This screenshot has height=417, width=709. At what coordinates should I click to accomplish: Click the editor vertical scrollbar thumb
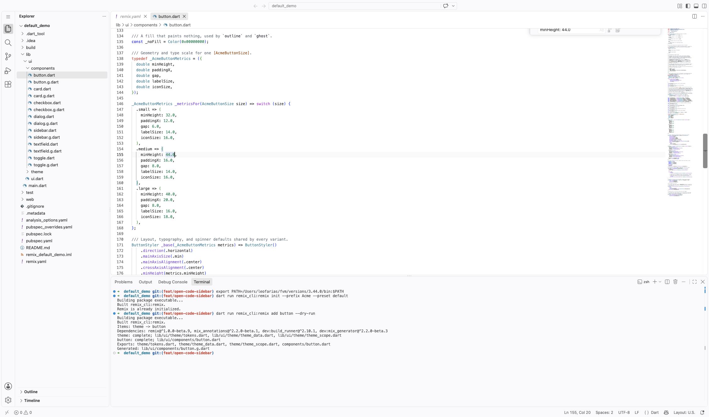tap(705, 151)
